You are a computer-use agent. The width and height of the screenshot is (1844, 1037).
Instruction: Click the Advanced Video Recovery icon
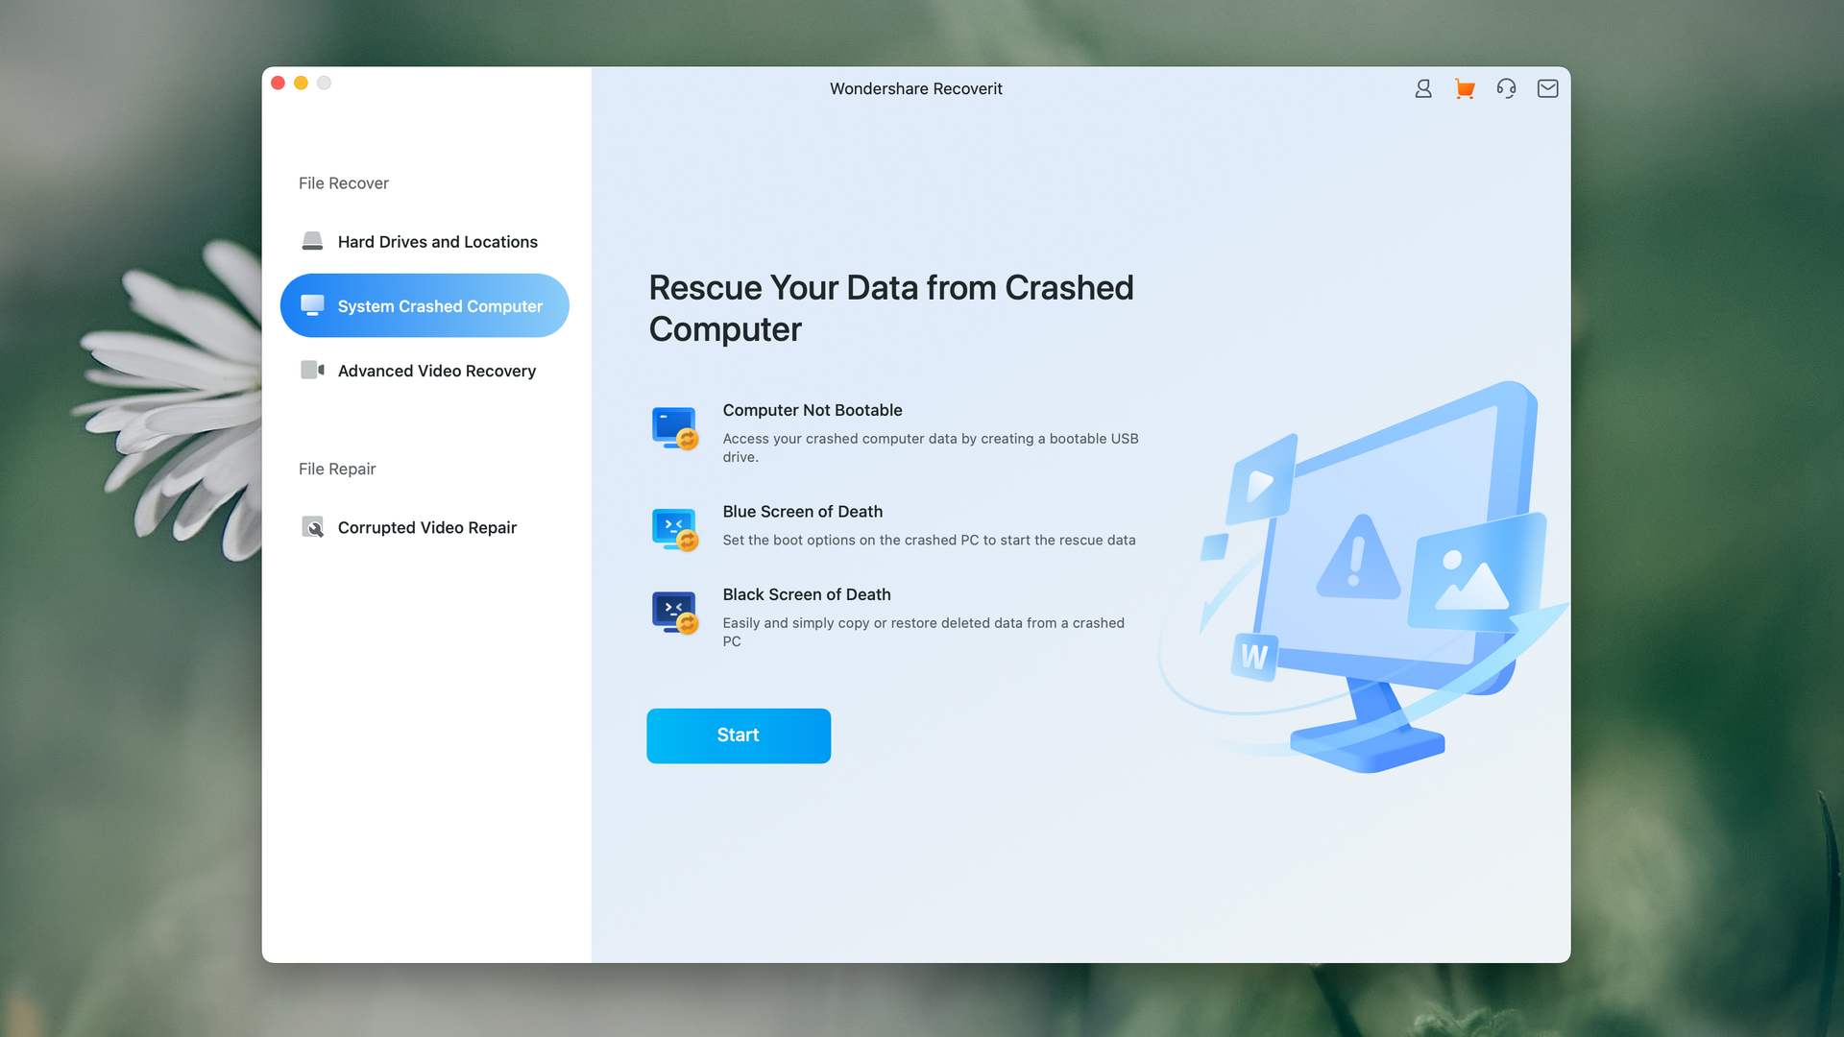[311, 371]
